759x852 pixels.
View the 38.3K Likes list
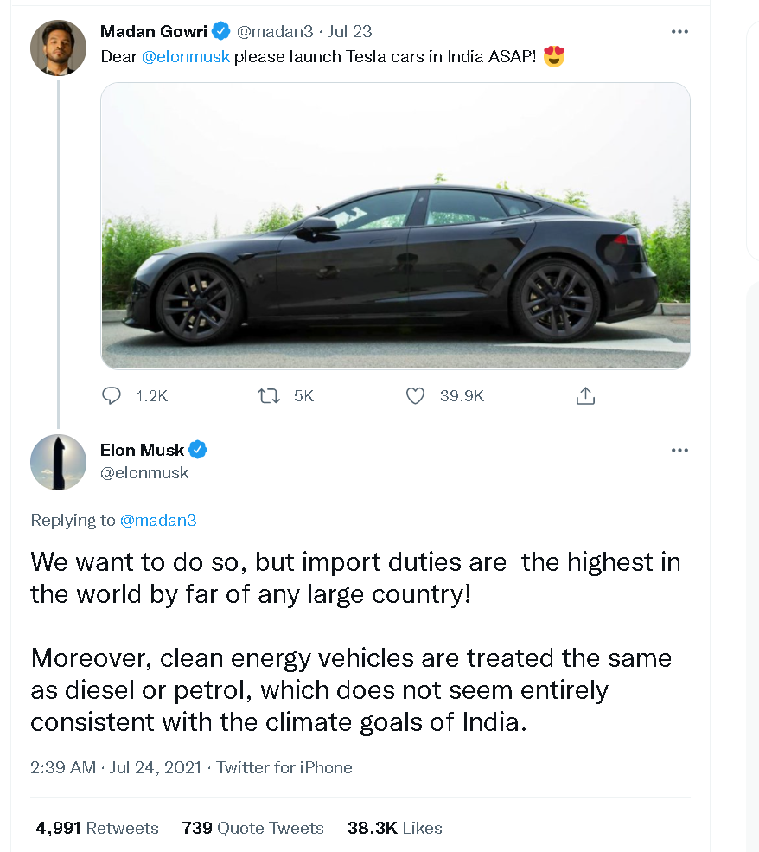tap(395, 828)
